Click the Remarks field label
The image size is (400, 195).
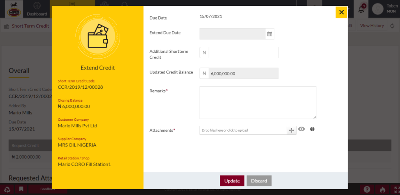point(159,91)
